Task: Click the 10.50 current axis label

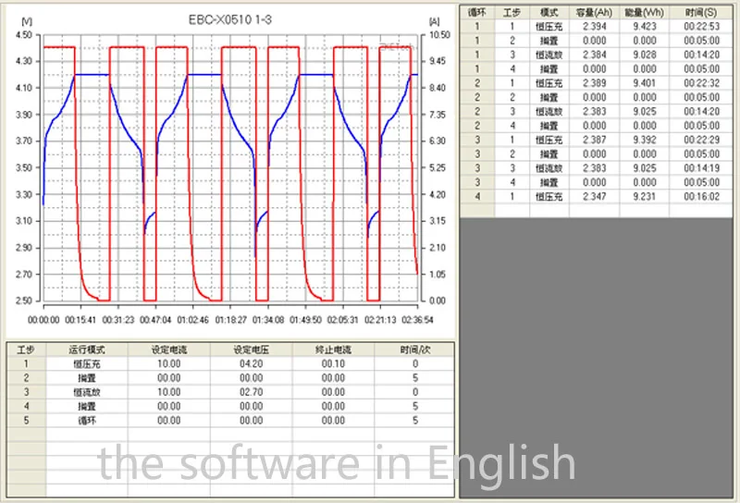Action: [x=439, y=35]
